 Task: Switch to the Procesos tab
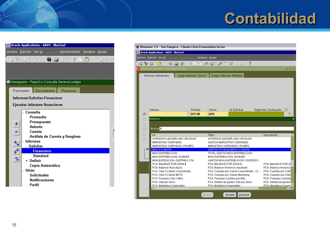pos(69,90)
